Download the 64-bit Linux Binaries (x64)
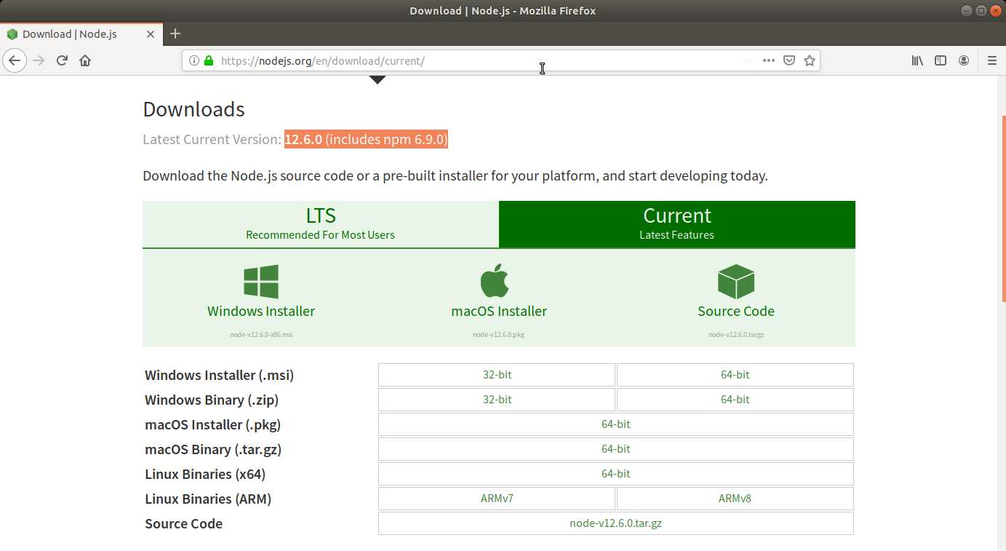Screen dimensions: 1006x551 point(616,474)
